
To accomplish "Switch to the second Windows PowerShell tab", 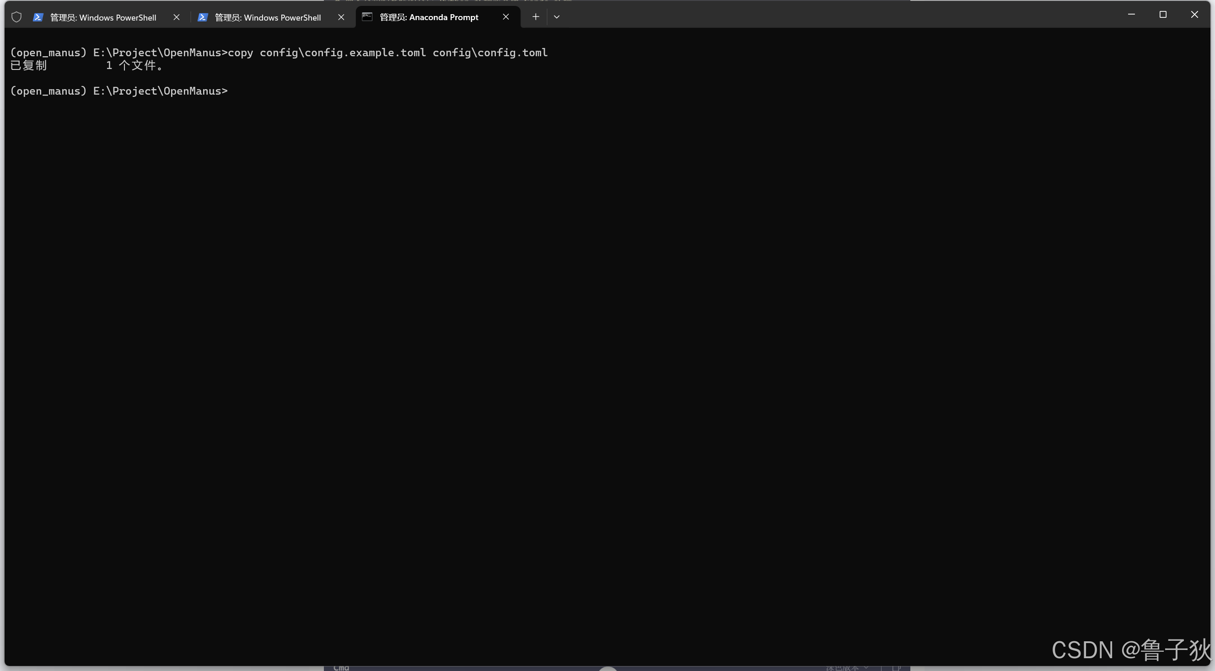I will [x=268, y=17].
